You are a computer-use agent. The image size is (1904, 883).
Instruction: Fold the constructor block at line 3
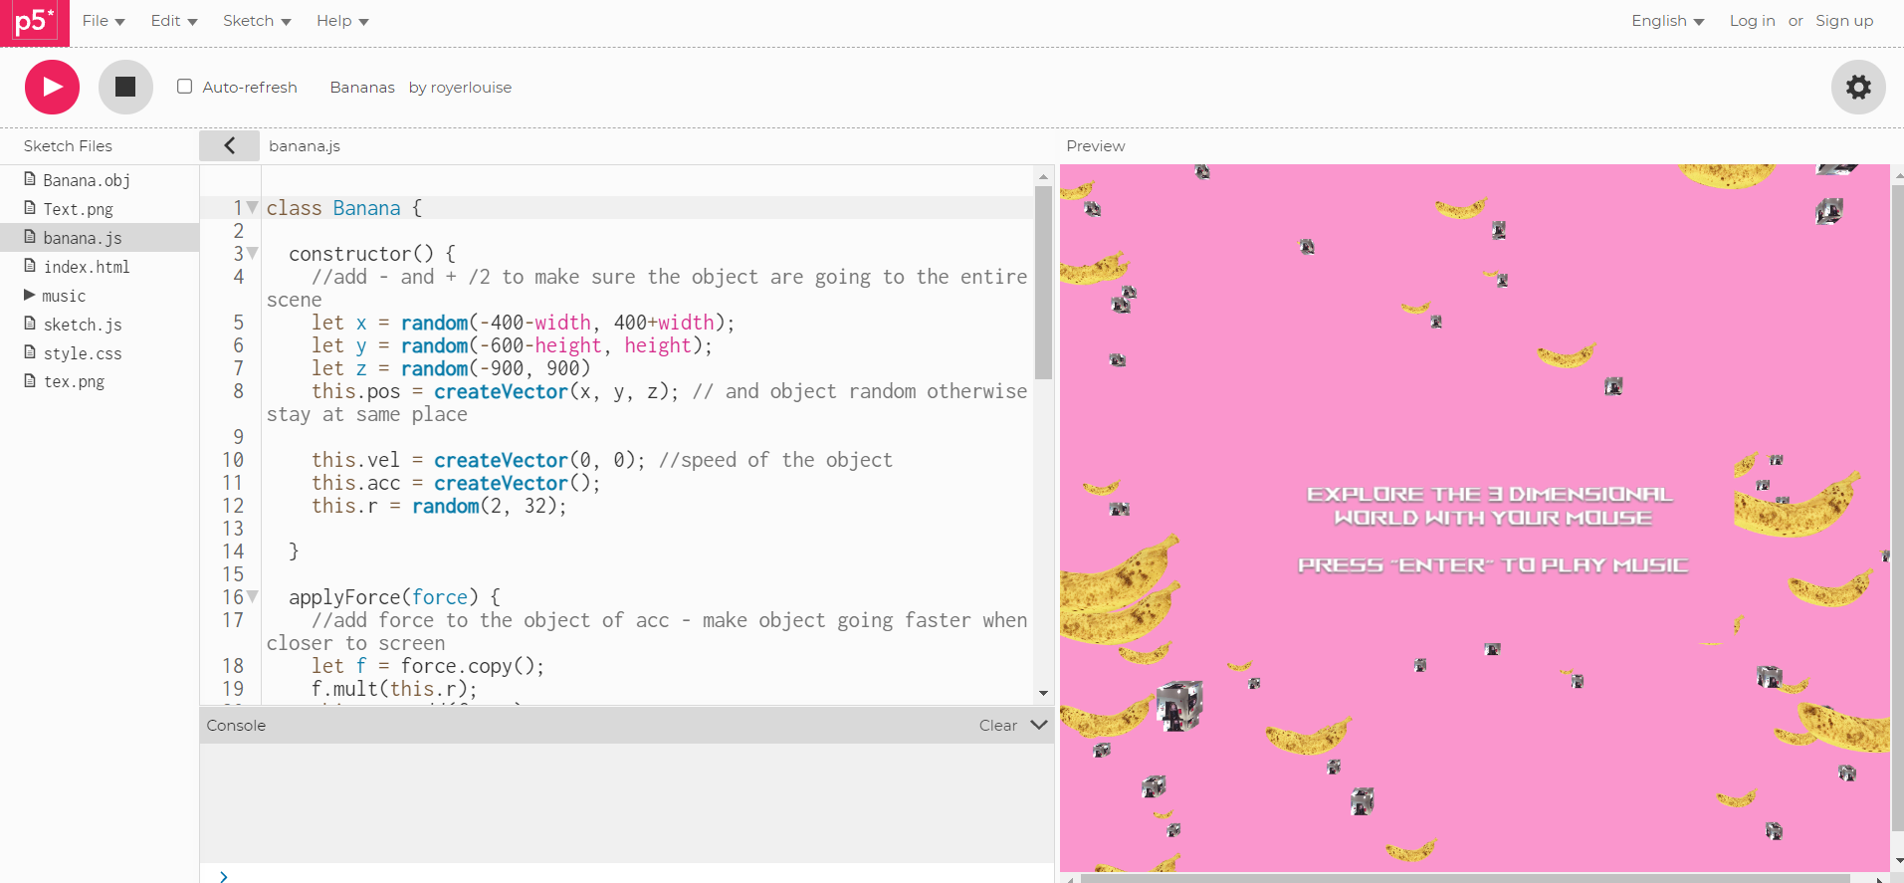(253, 253)
